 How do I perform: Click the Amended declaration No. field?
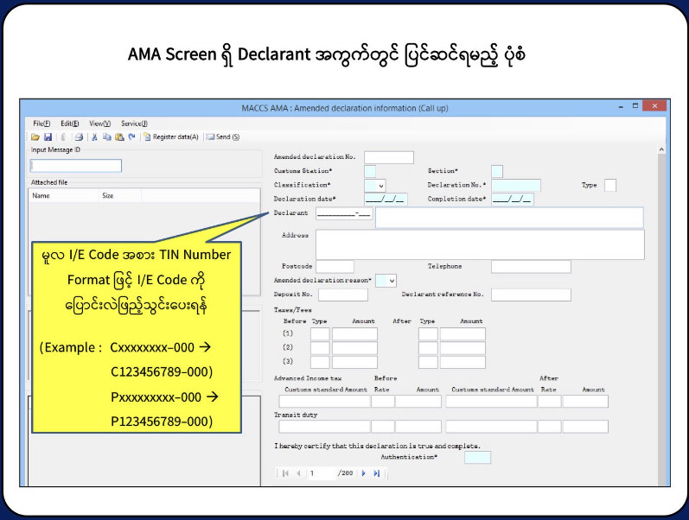389,157
